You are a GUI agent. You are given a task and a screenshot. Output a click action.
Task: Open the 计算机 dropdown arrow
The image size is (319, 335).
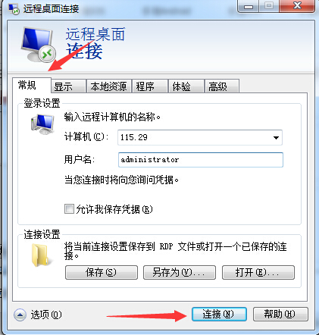point(276,138)
